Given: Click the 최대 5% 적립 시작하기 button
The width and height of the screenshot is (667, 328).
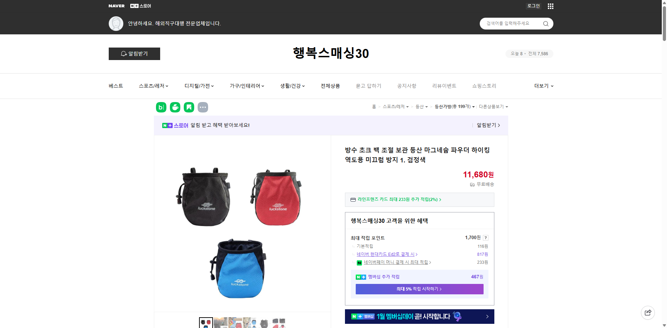Looking at the screenshot, I should tap(419, 289).
